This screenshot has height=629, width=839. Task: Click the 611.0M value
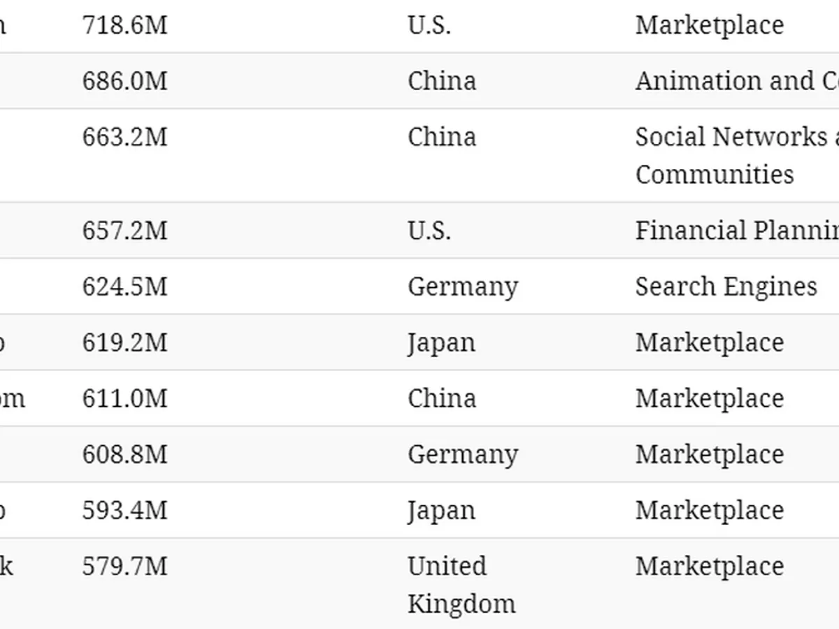(124, 398)
